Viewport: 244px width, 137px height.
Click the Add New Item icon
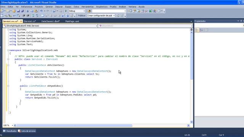pos(8,11)
